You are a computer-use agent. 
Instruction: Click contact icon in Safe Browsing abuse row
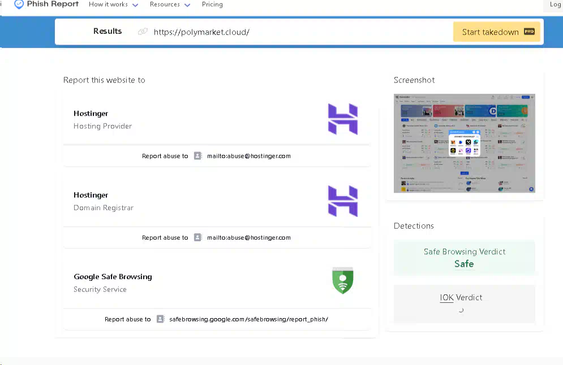click(x=160, y=319)
